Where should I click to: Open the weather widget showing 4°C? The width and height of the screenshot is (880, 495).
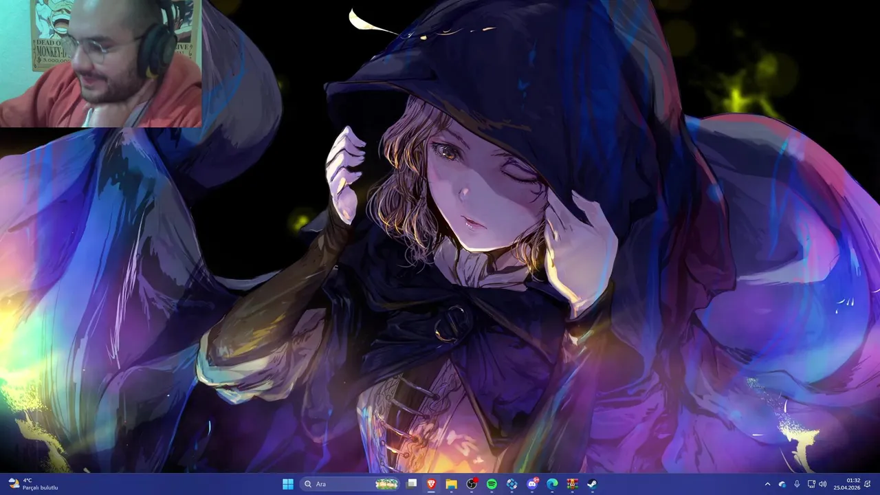pyautogui.click(x=33, y=484)
